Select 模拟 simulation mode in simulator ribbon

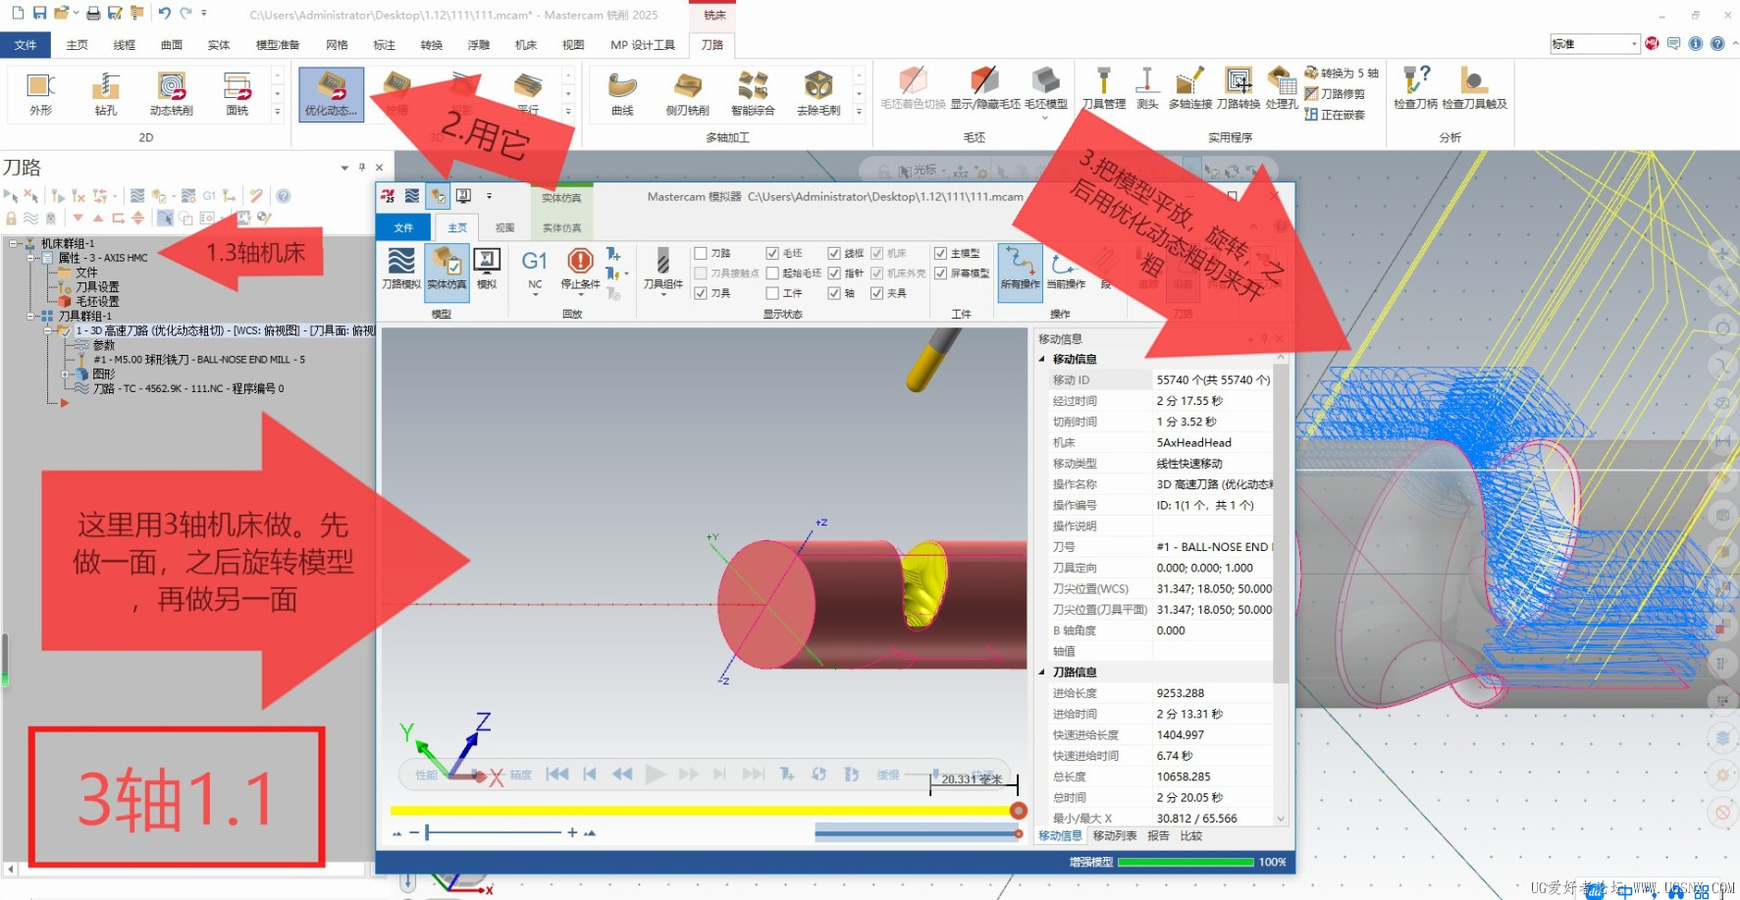(x=487, y=269)
